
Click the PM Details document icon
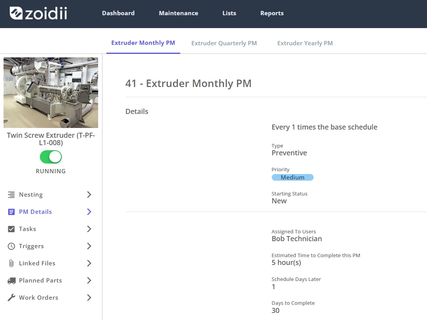[x=11, y=212]
